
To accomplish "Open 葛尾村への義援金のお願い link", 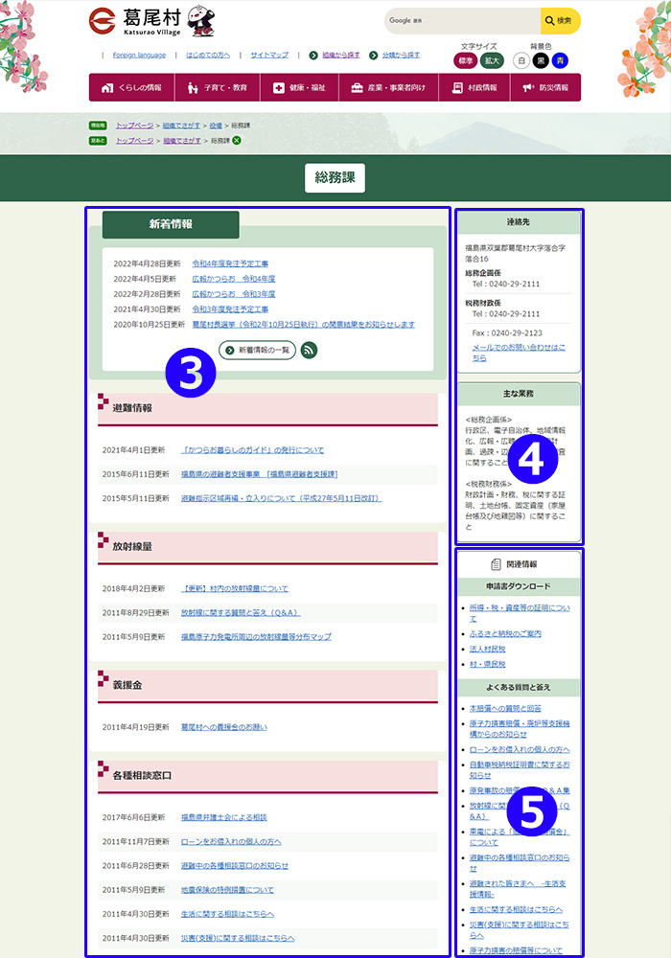I will (x=224, y=727).
